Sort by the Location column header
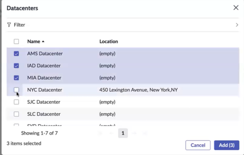The width and height of the screenshot is (244, 155). (x=109, y=41)
